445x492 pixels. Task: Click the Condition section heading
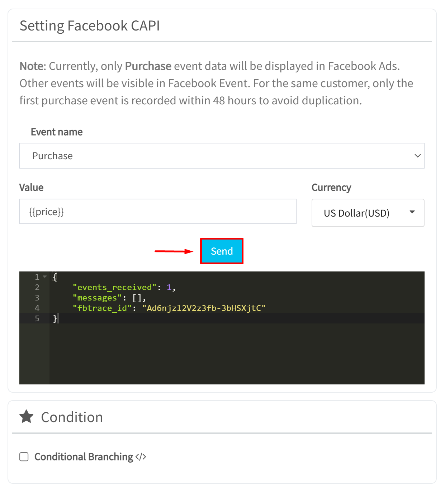pos(72,417)
